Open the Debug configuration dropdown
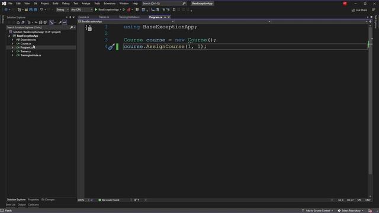This screenshot has height=213, width=379. tap(62, 9)
